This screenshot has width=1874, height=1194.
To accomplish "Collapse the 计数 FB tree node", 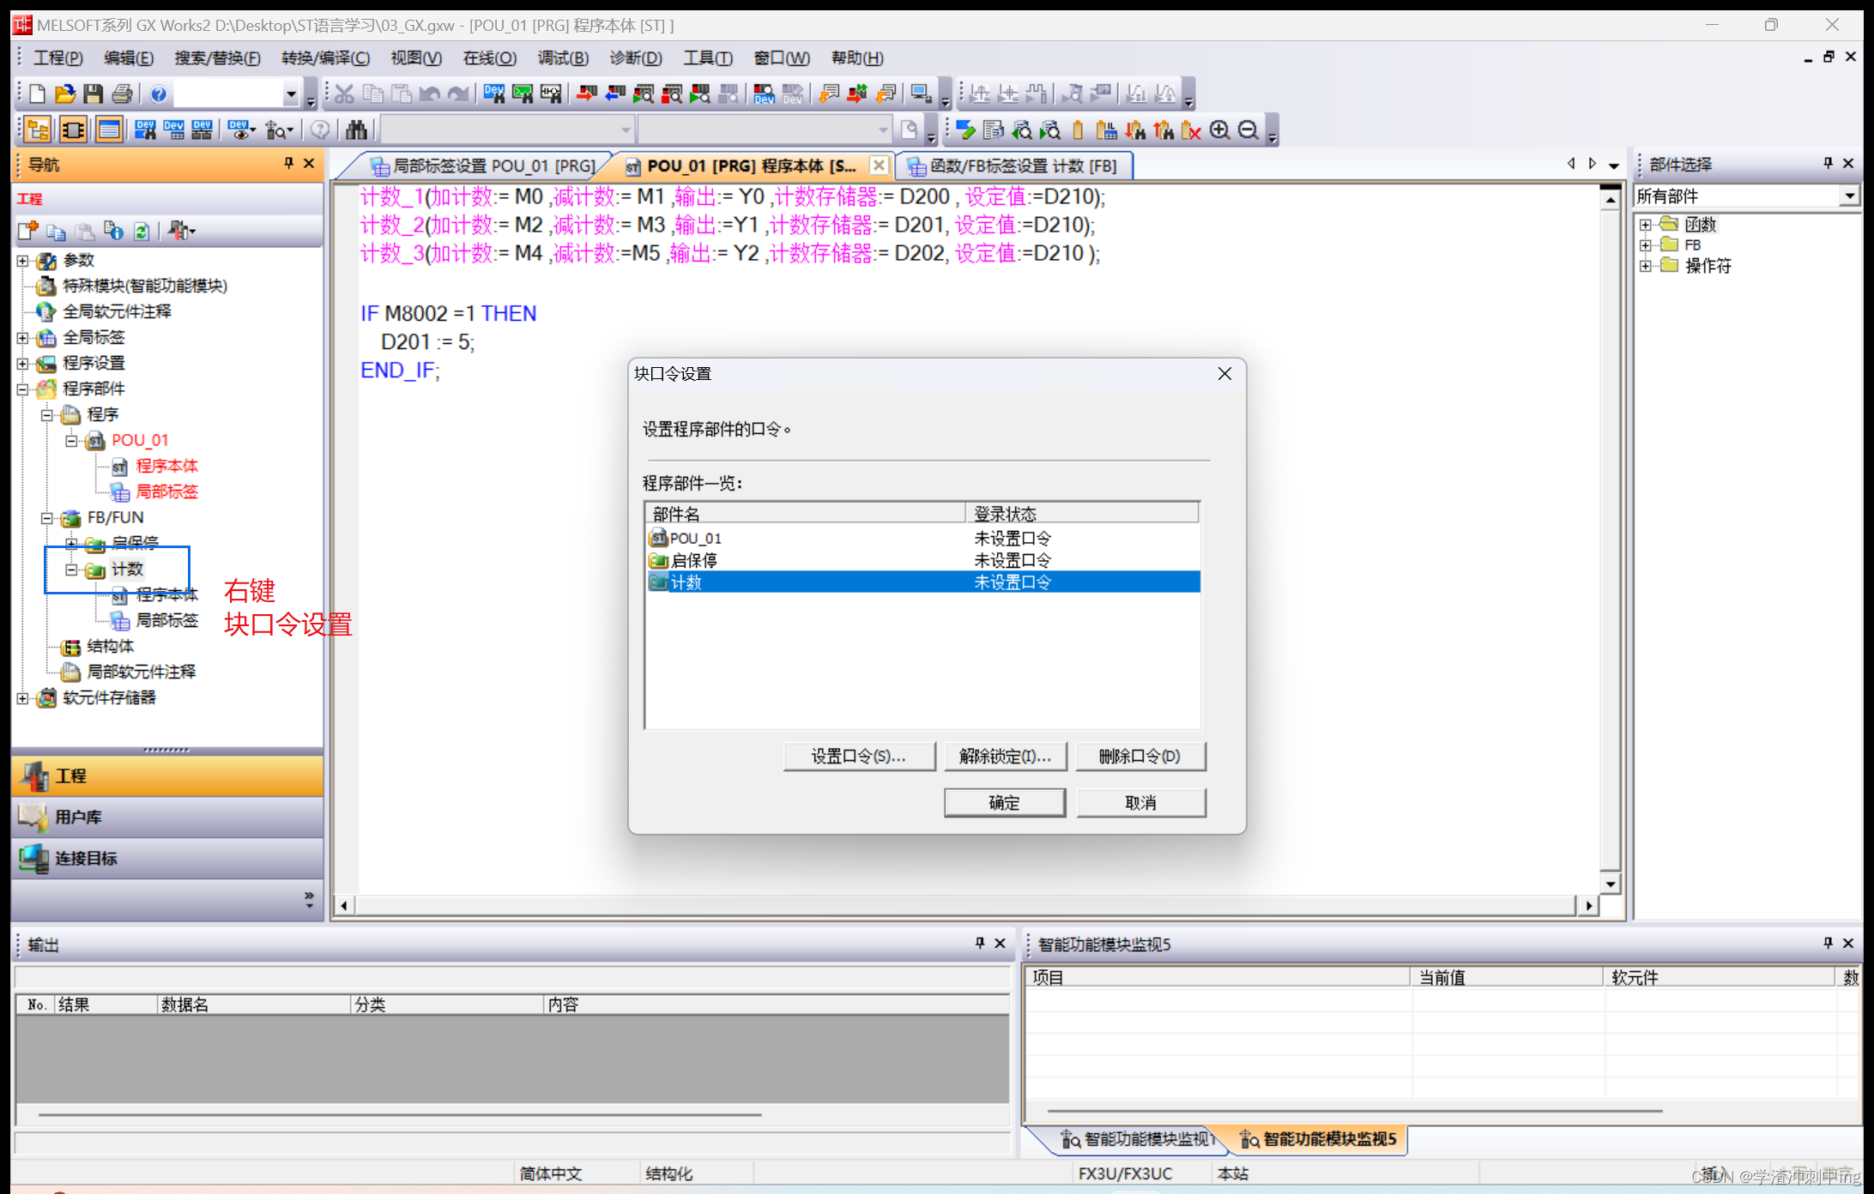I will coord(71,570).
